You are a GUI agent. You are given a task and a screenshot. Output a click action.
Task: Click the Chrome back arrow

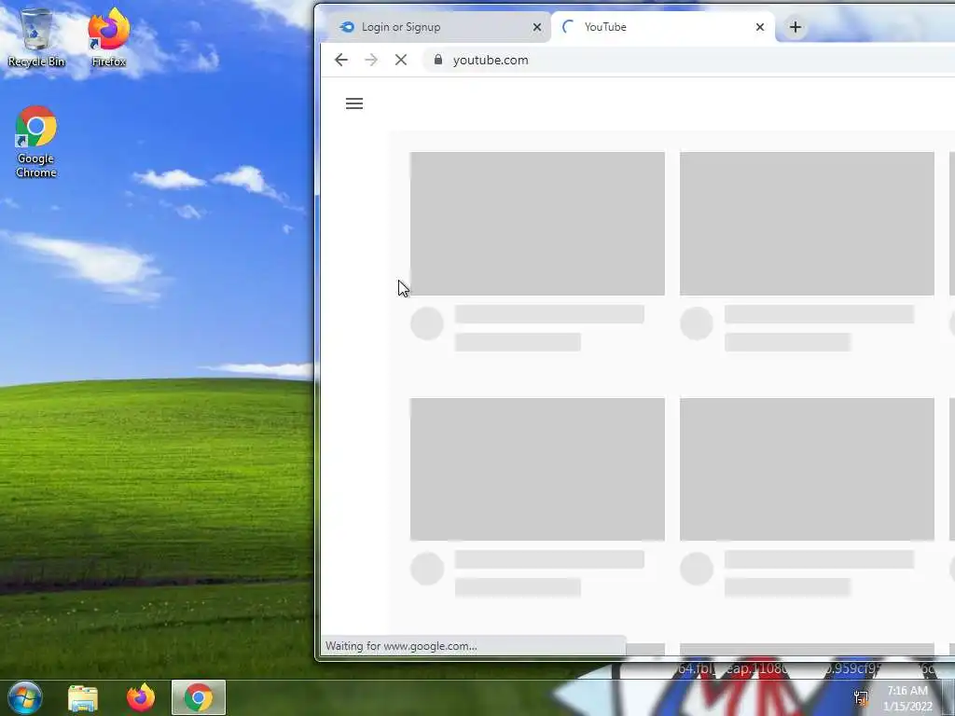(x=341, y=60)
